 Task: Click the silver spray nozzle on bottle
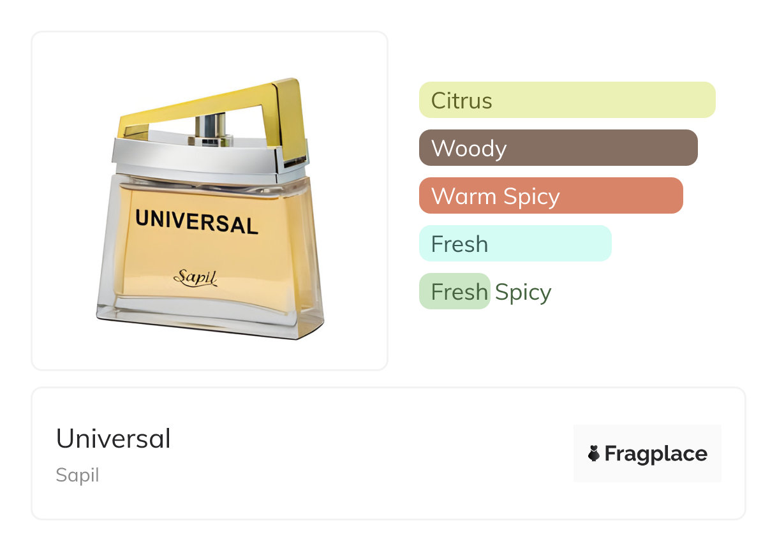(211, 126)
